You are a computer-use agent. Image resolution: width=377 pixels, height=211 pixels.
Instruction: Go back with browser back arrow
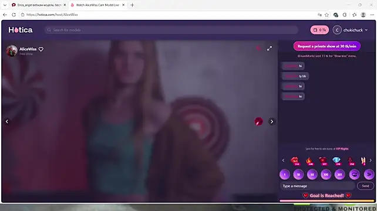5,15
